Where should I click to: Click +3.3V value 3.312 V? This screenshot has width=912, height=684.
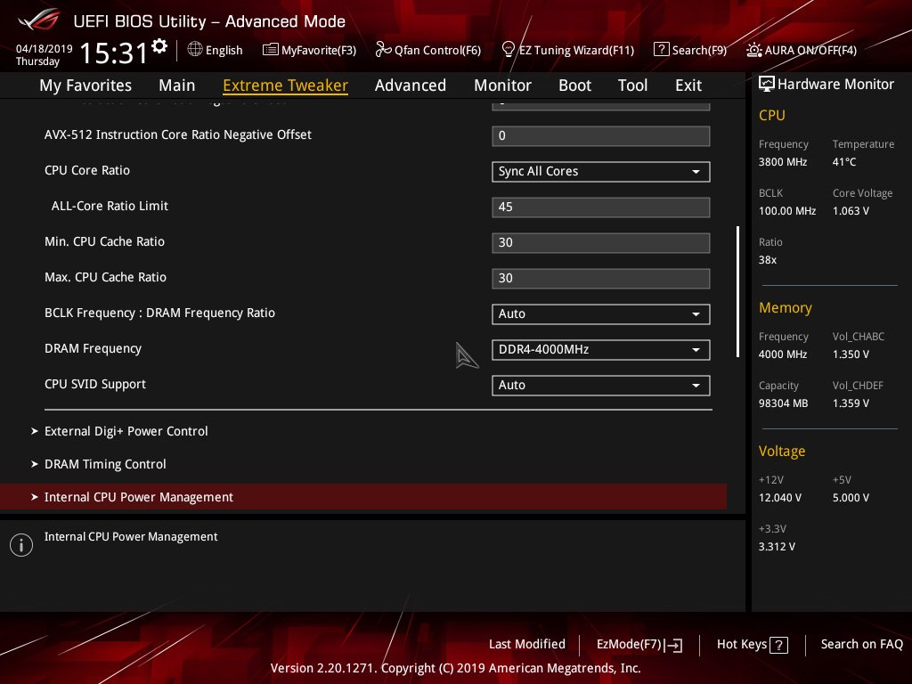777,546
